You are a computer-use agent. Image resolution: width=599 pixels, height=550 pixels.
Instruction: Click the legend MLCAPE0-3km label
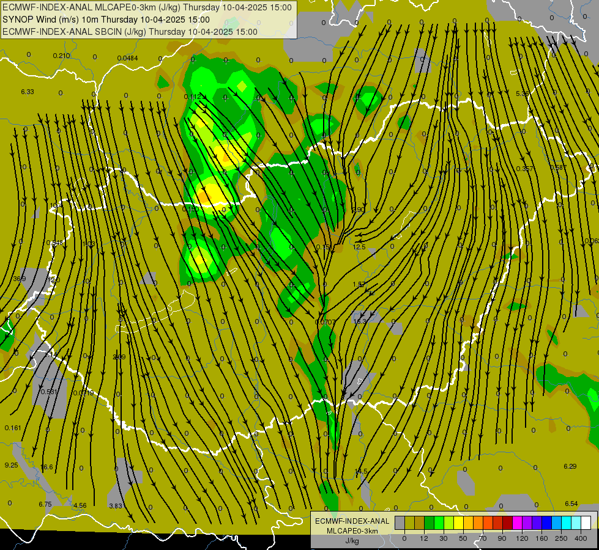(352, 531)
